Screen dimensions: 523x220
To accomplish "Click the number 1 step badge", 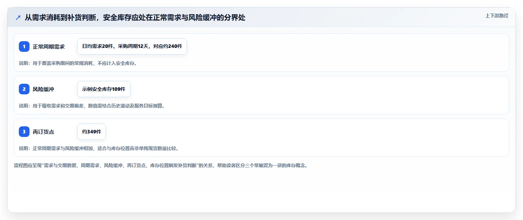I will (24, 46).
